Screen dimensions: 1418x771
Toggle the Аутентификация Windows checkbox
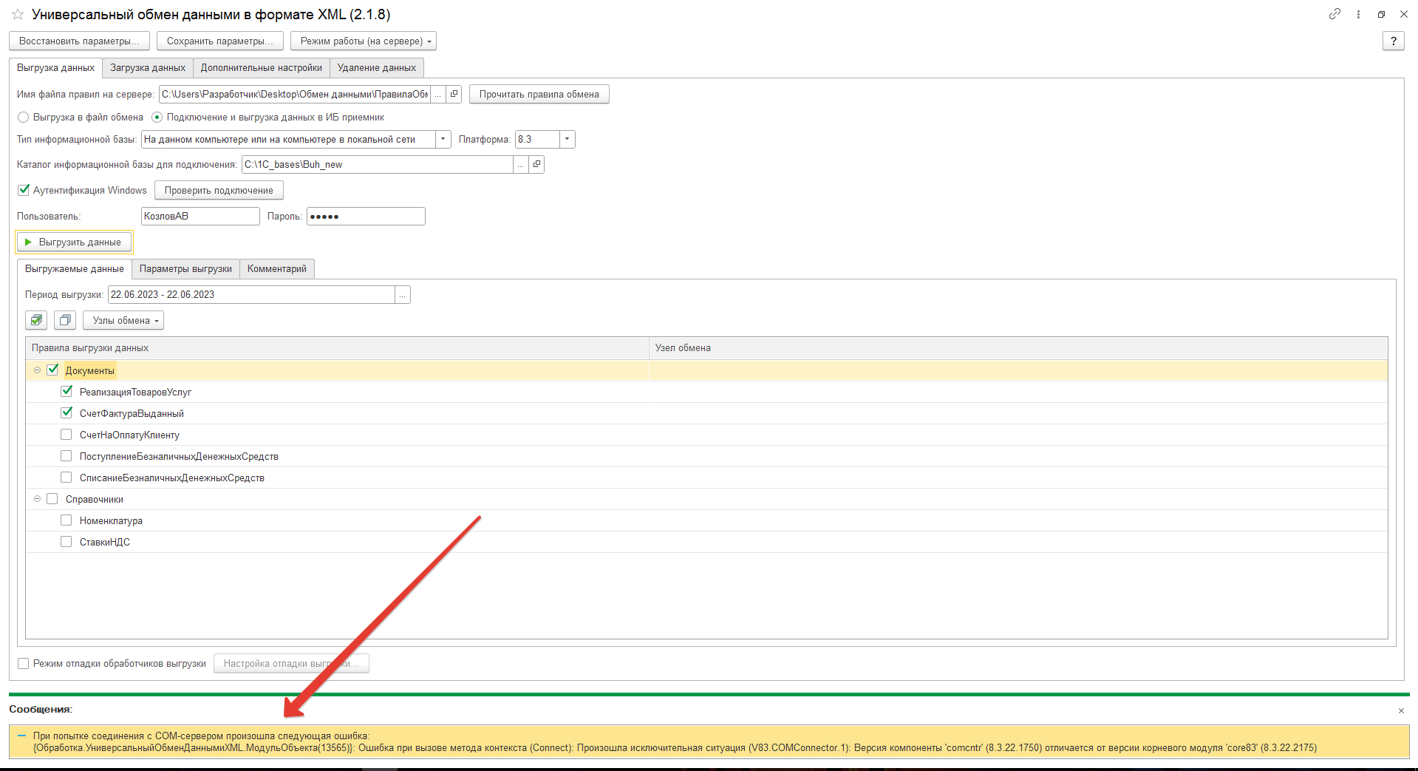(24, 190)
